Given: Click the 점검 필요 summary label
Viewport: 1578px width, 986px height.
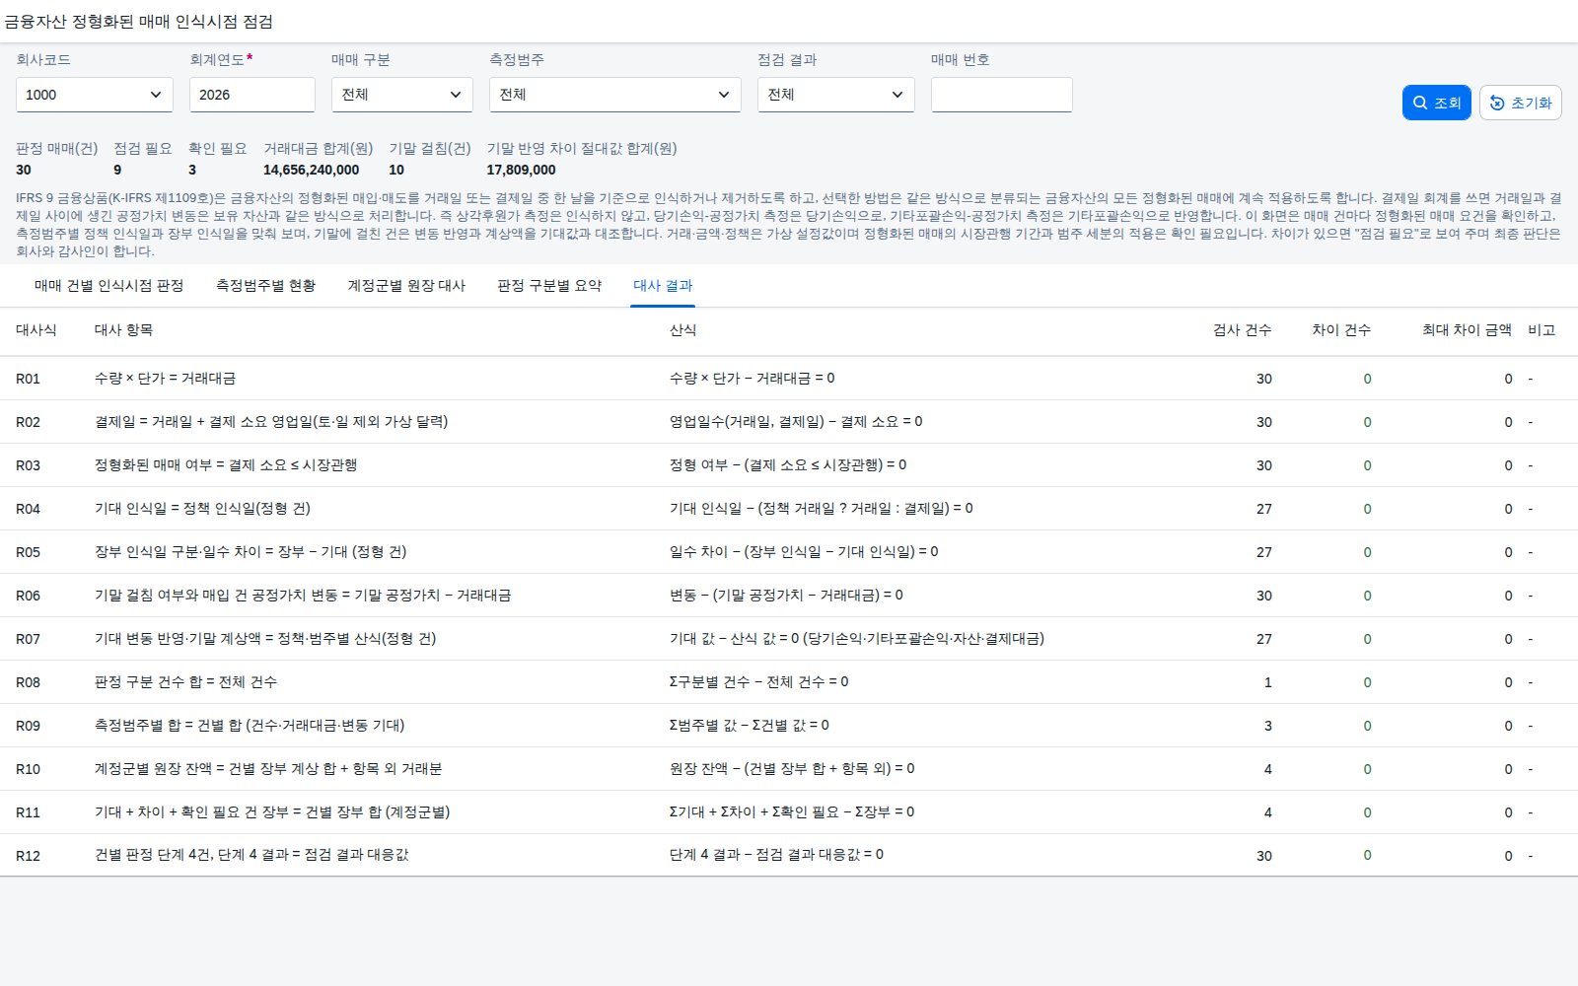Looking at the screenshot, I should tap(143, 148).
